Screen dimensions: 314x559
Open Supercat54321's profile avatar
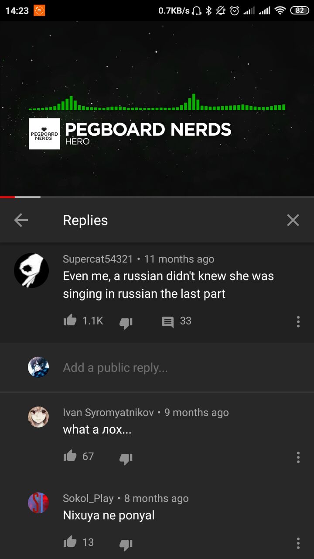31,270
